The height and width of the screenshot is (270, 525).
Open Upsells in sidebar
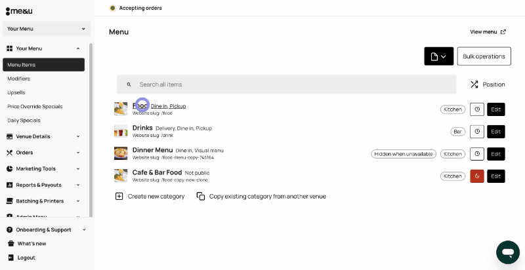pos(16,92)
